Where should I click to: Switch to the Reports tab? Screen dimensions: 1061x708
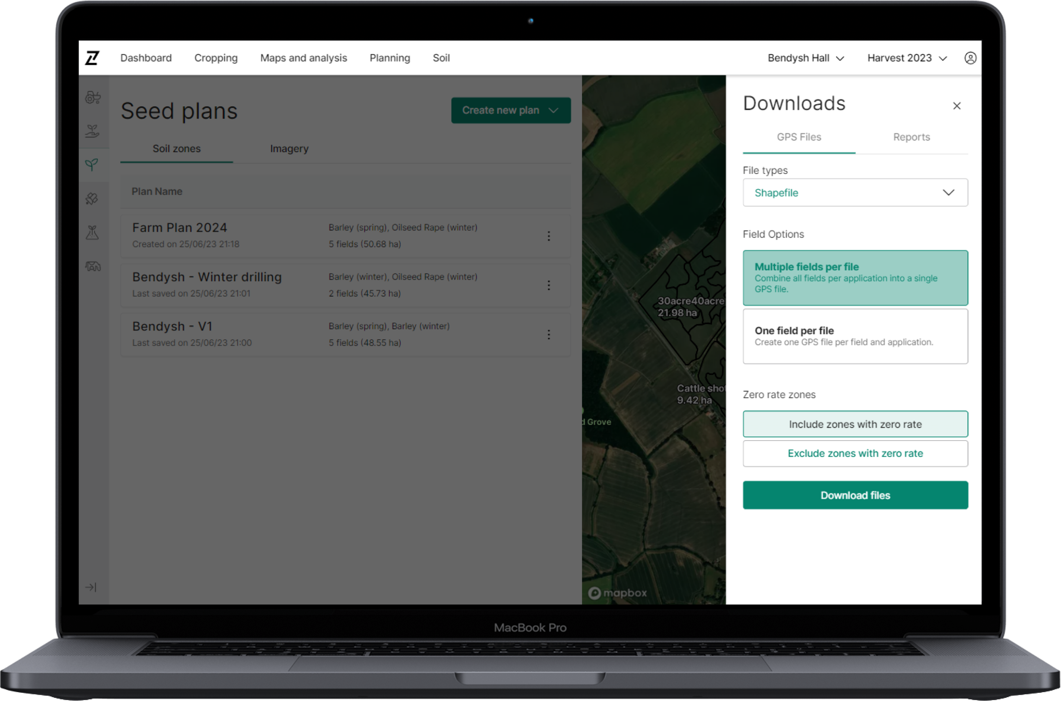tap(911, 137)
